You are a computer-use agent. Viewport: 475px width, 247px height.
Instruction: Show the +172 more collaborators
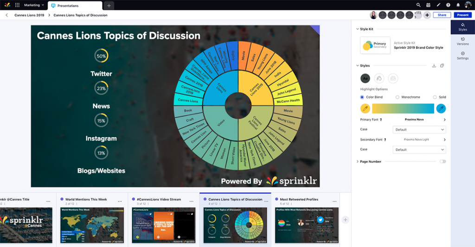coord(418,15)
